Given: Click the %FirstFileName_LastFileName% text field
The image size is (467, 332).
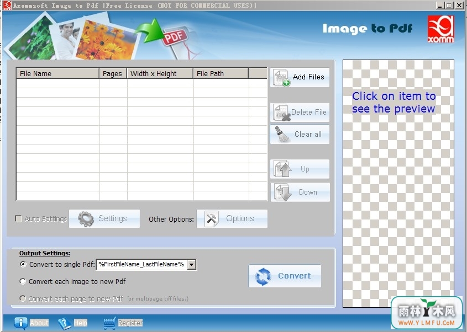Looking at the screenshot, I should pyautogui.click(x=142, y=264).
